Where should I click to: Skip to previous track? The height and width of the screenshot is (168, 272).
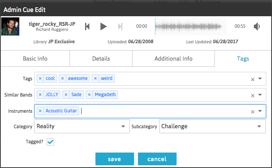[87, 27]
